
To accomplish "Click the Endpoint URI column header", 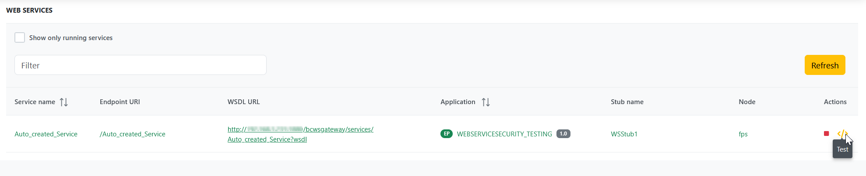I will coord(120,102).
